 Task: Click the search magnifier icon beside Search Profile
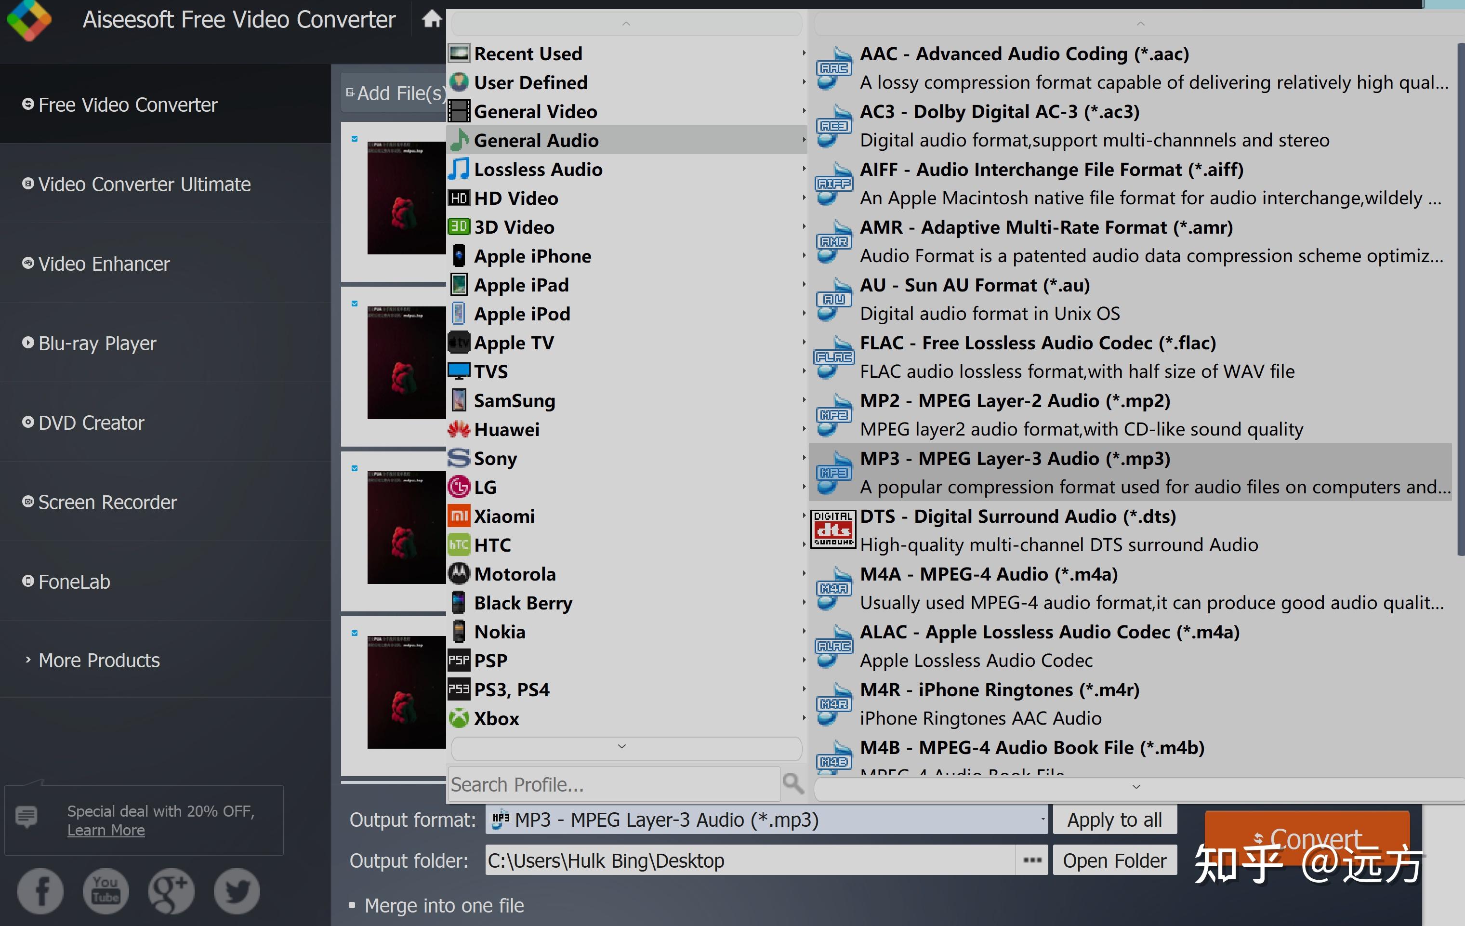tap(793, 784)
